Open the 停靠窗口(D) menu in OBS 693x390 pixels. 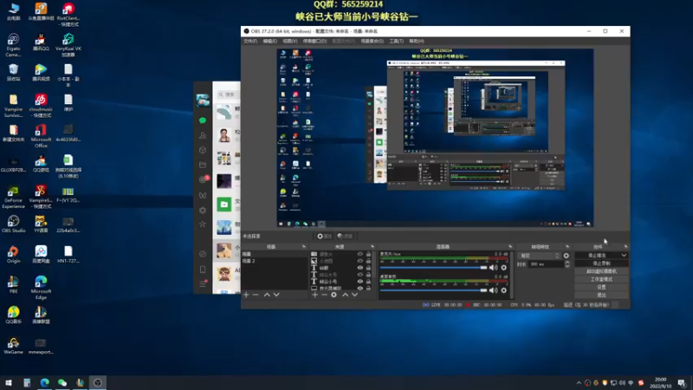pyautogui.click(x=314, y=41)
